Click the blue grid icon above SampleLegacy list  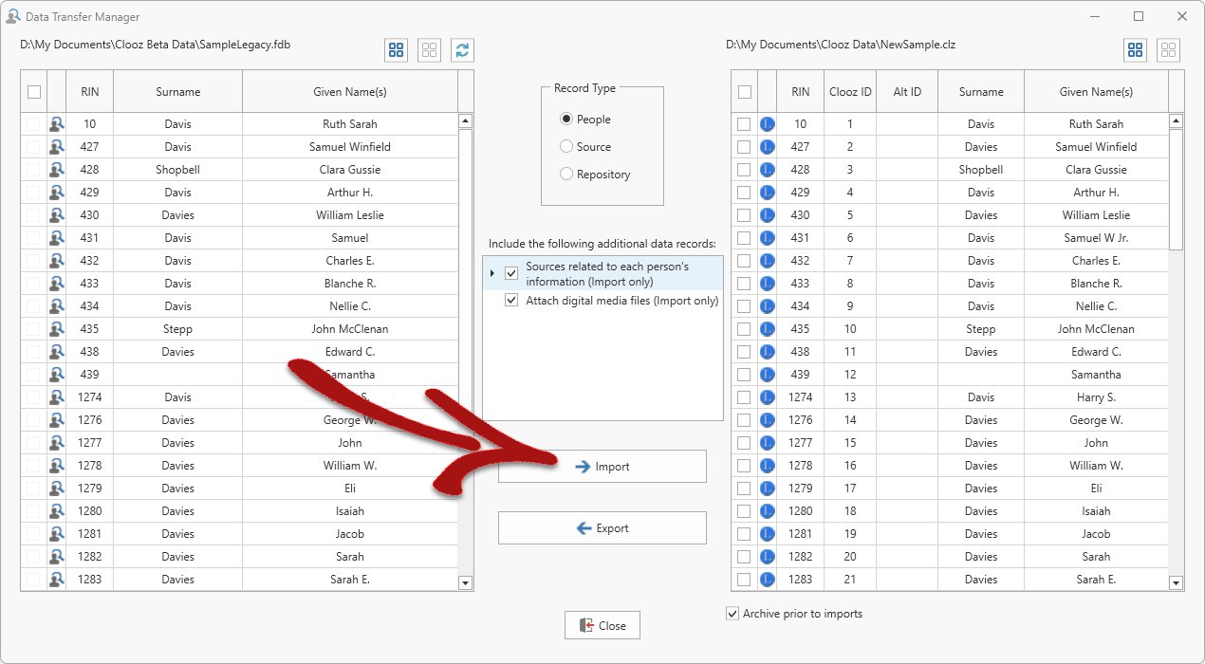coord(397,50)
